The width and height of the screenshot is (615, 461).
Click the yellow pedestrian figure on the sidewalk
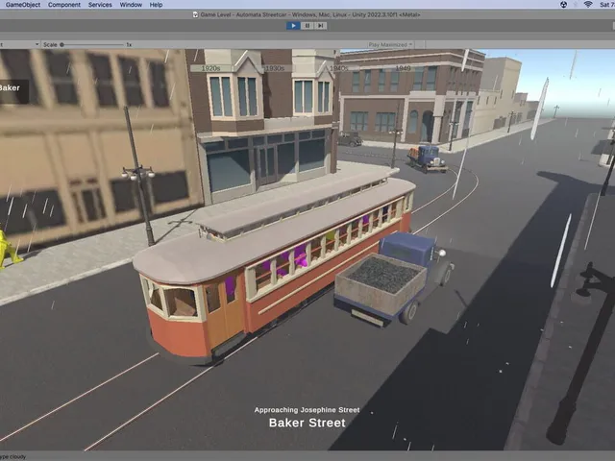coord(8,250)
